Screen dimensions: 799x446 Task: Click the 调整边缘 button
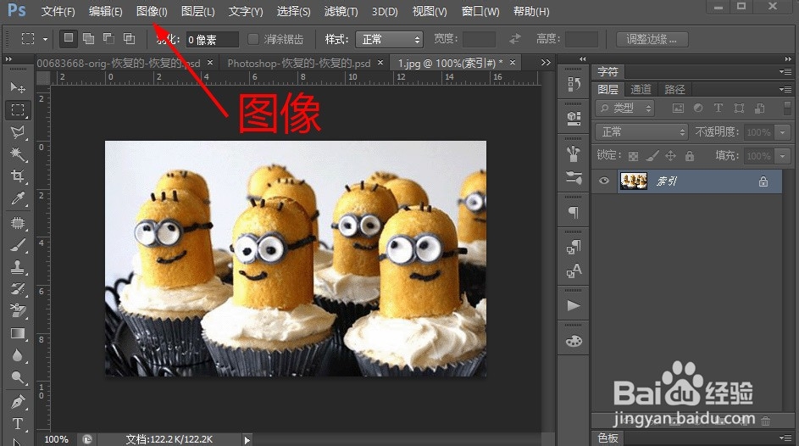click(x=652, y=39)
